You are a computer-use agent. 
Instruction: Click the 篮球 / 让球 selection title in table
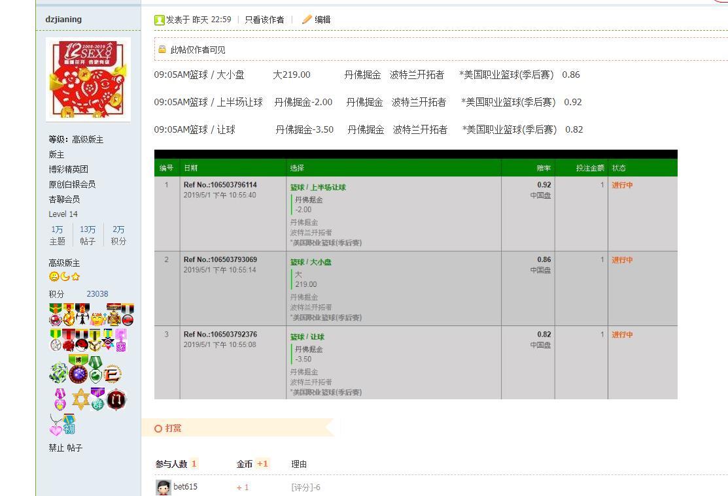pos(307,337)
